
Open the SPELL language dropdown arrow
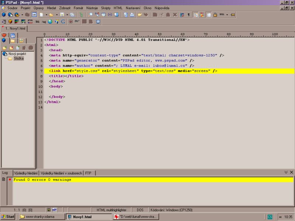[227, 15]
